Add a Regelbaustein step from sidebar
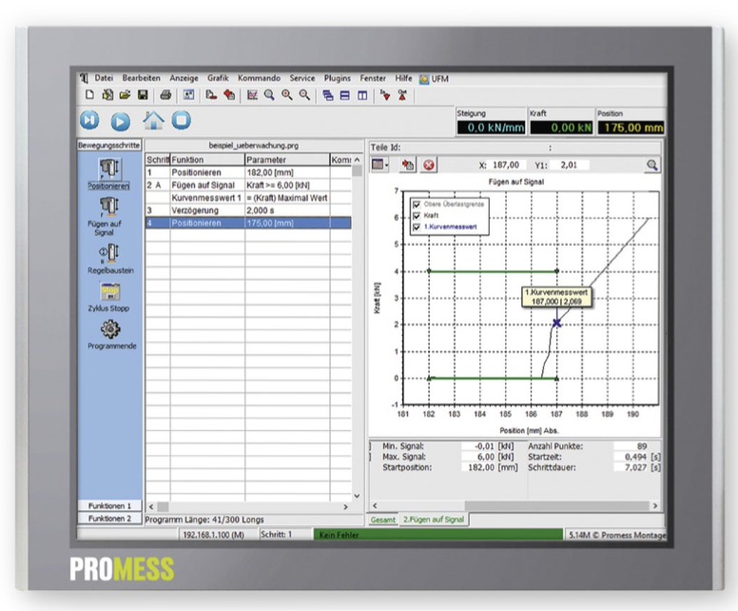The width and height of the screenshot is (738, 611). pos(107,252)
